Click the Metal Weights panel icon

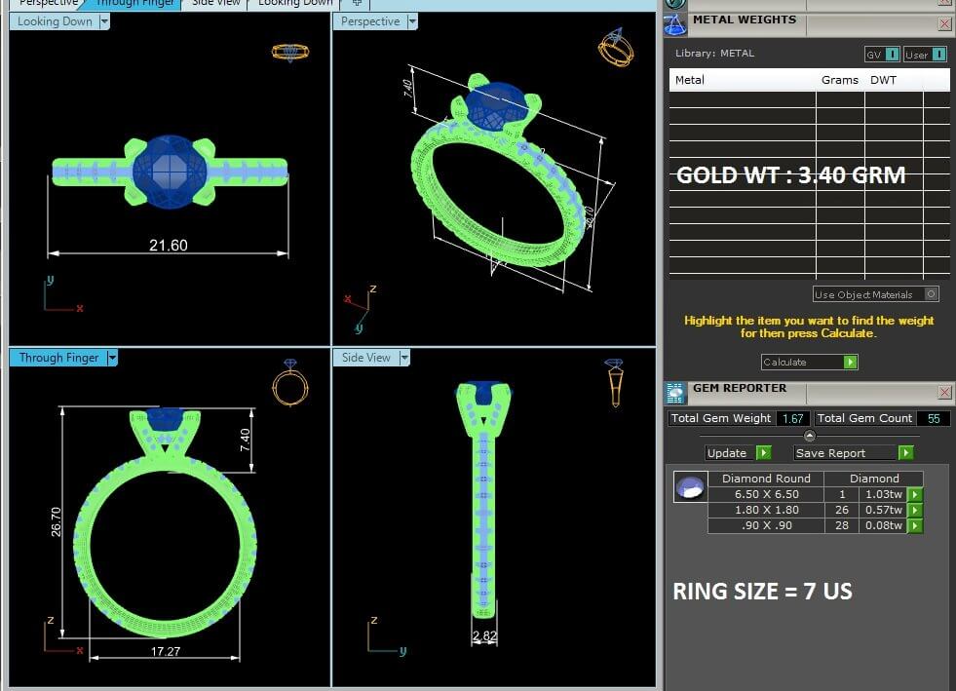[676, 24]
